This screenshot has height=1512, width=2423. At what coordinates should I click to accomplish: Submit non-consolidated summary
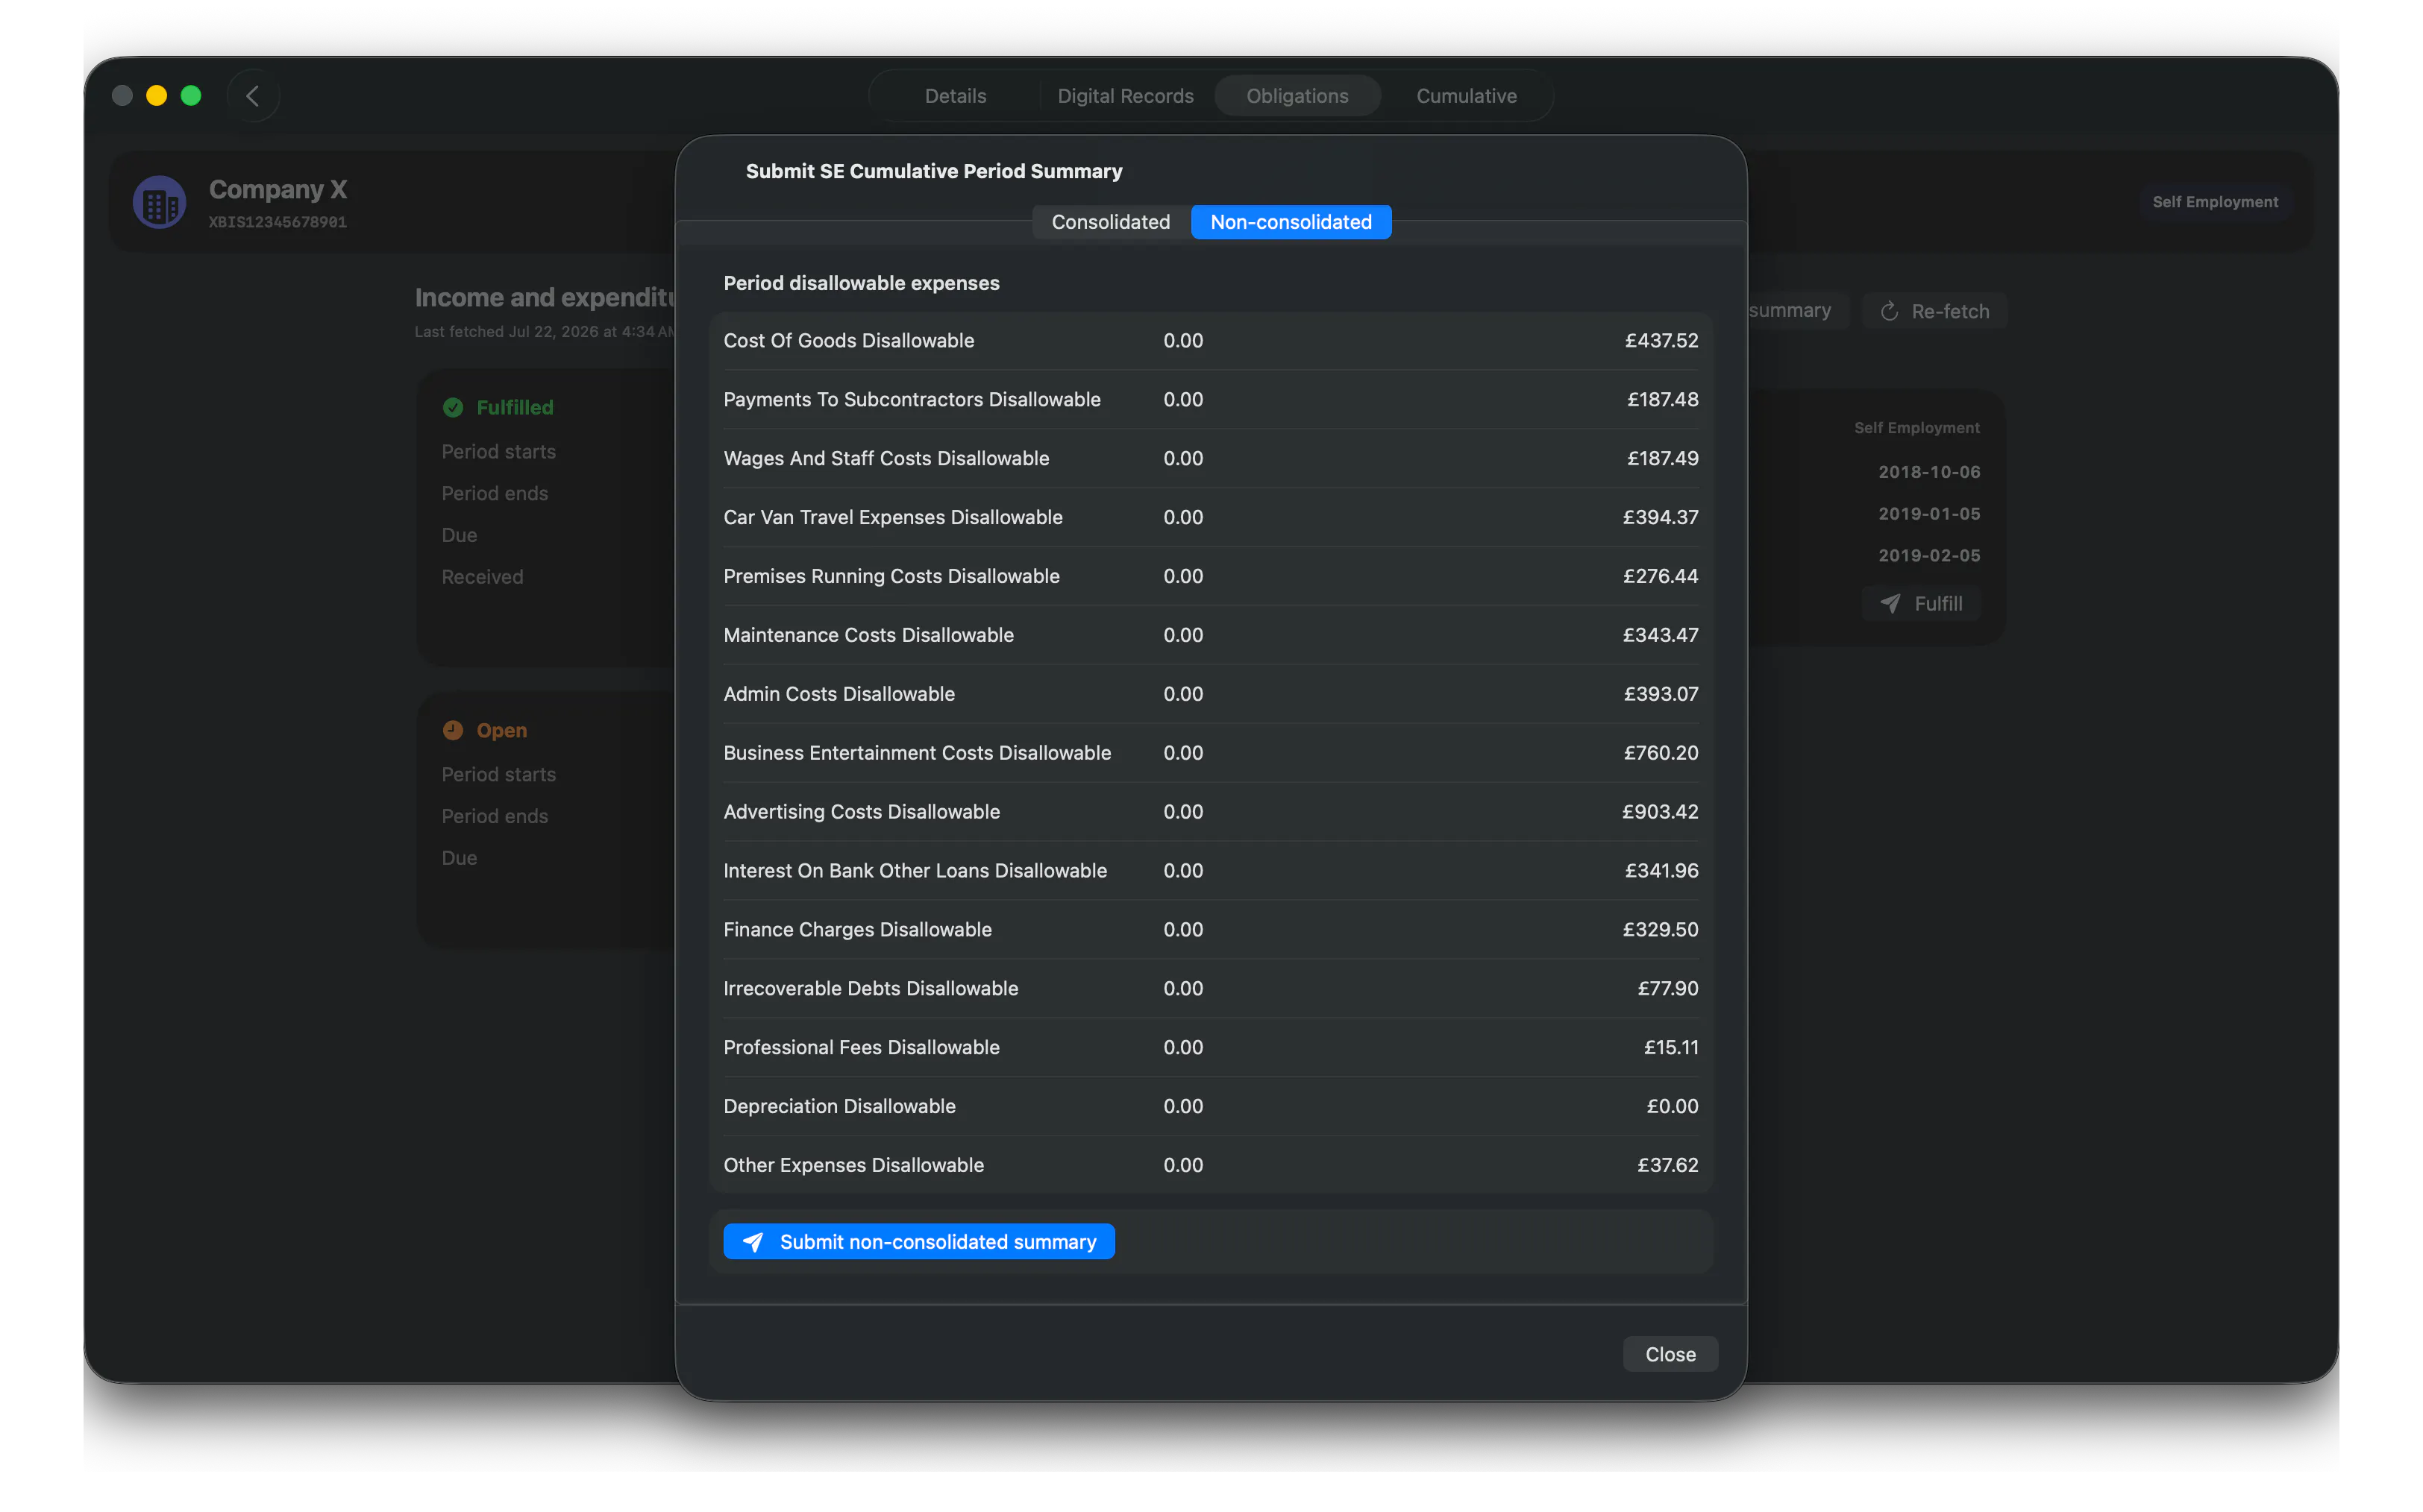tap(918, 1242)
